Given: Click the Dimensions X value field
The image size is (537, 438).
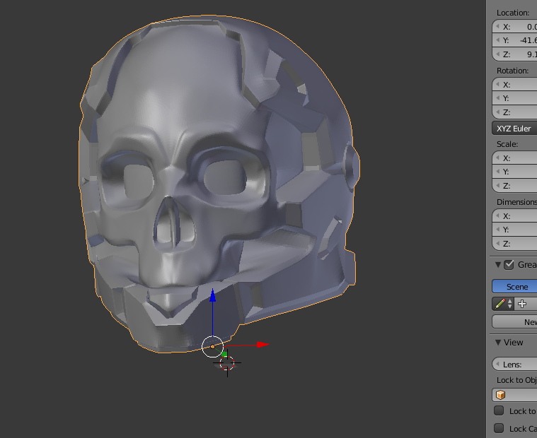Looking at the screenshot, I should 514,216.
